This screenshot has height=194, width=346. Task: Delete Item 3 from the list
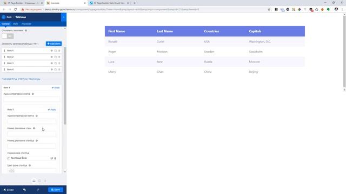59,63
